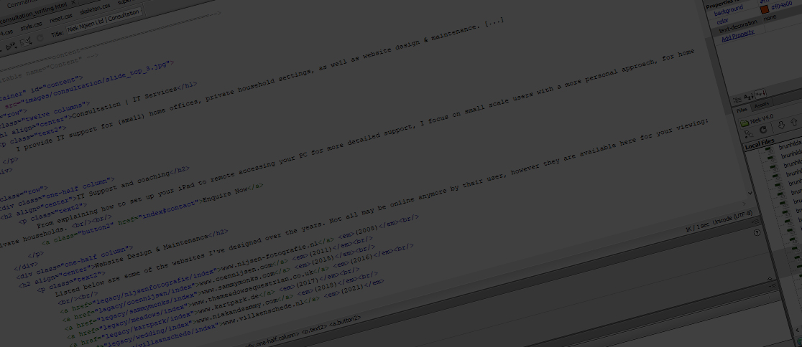Click the validate markup checkmark toolbar icon

pos(27,43)
